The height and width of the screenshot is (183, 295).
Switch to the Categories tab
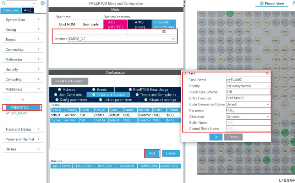click(x=11, y=10)
